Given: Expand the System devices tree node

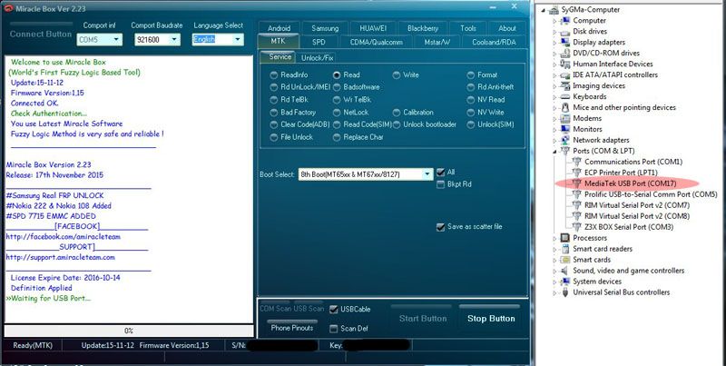Looking at the screenshot, I should (x=554, y=282).
